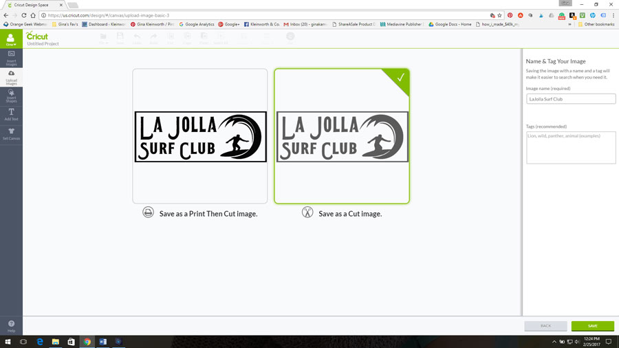Open the volume control in the tray
Viewport: 619px width, 348px height.
pos(577,342)
